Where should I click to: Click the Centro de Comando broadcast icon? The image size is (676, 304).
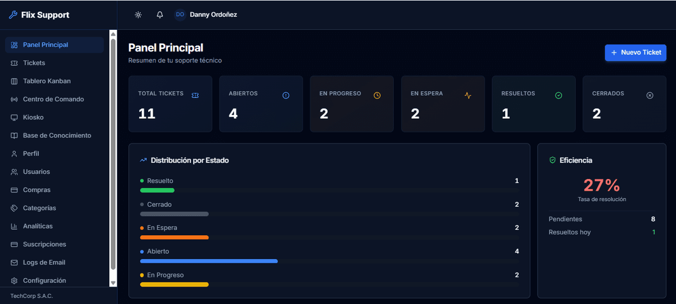point(15,99)
